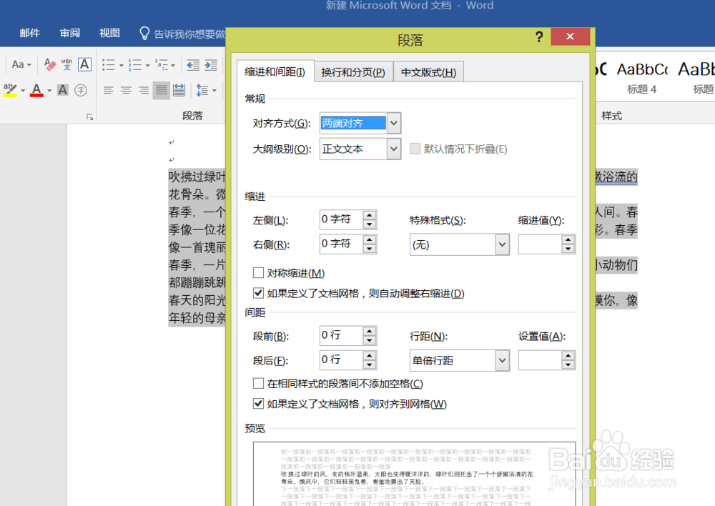Switch to the 换行和分页 tab
The image size is (715, 506).
(x=353, y=72)
